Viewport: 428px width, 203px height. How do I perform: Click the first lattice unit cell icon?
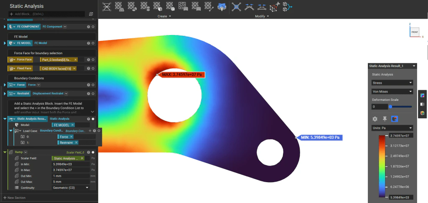107,7
